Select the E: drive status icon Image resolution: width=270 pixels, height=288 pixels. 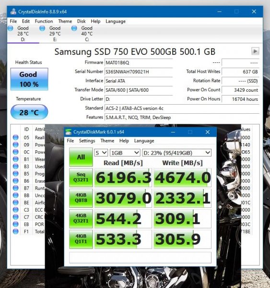pos(42,28)
